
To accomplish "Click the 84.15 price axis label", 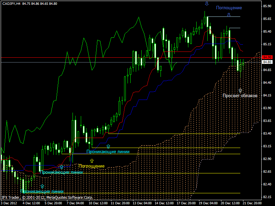I will (267, 95).
